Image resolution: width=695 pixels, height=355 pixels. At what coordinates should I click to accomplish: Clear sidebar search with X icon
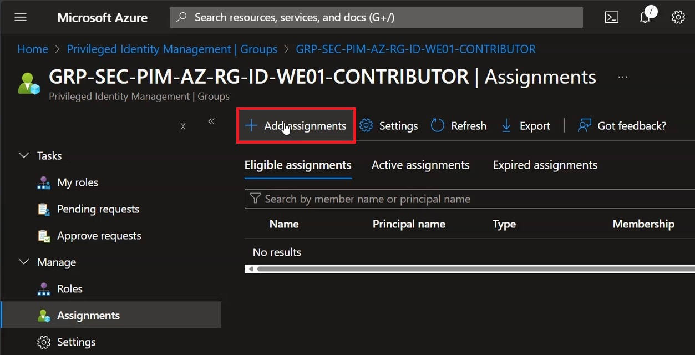(183, 126)
